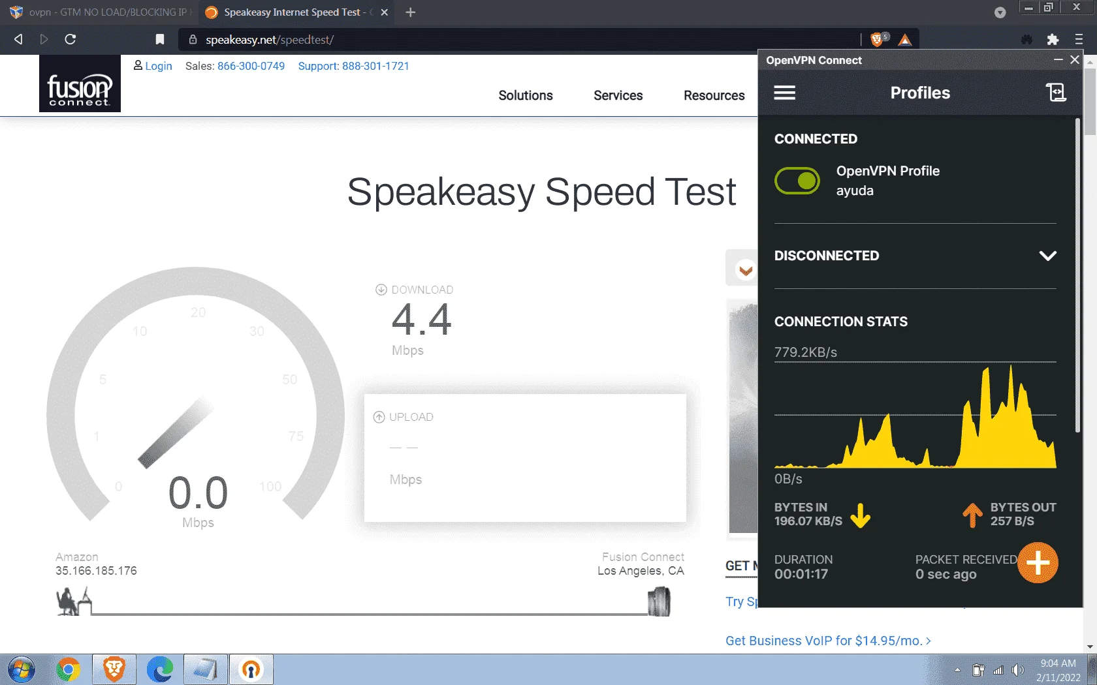Open the Services menu

[x=618, y=95]
